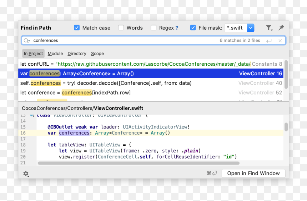Select the var conferences result line 16

click(151, 74)
